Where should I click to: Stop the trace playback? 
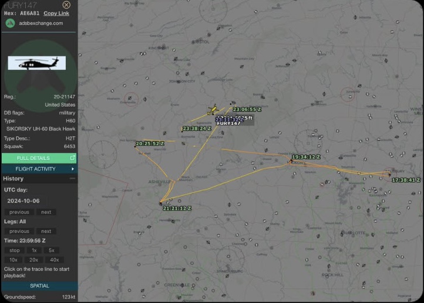click(x=15, y=250)
